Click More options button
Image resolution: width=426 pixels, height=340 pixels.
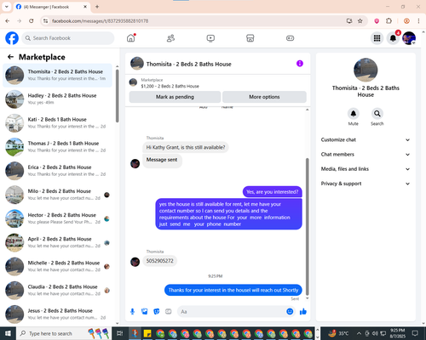pyautogui.click(x=264, y=97)
